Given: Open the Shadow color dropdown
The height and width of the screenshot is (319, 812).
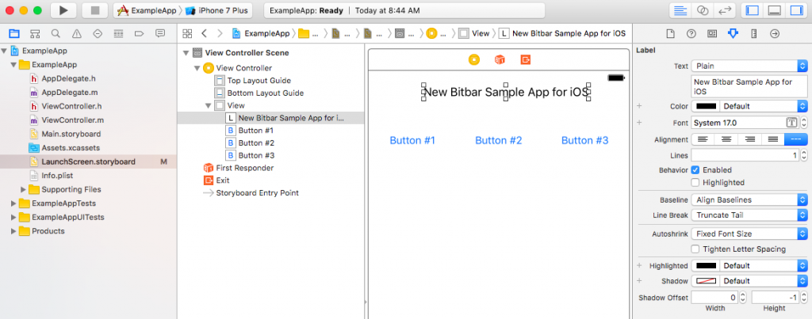Looking at the screenshot, I should 764,281.
